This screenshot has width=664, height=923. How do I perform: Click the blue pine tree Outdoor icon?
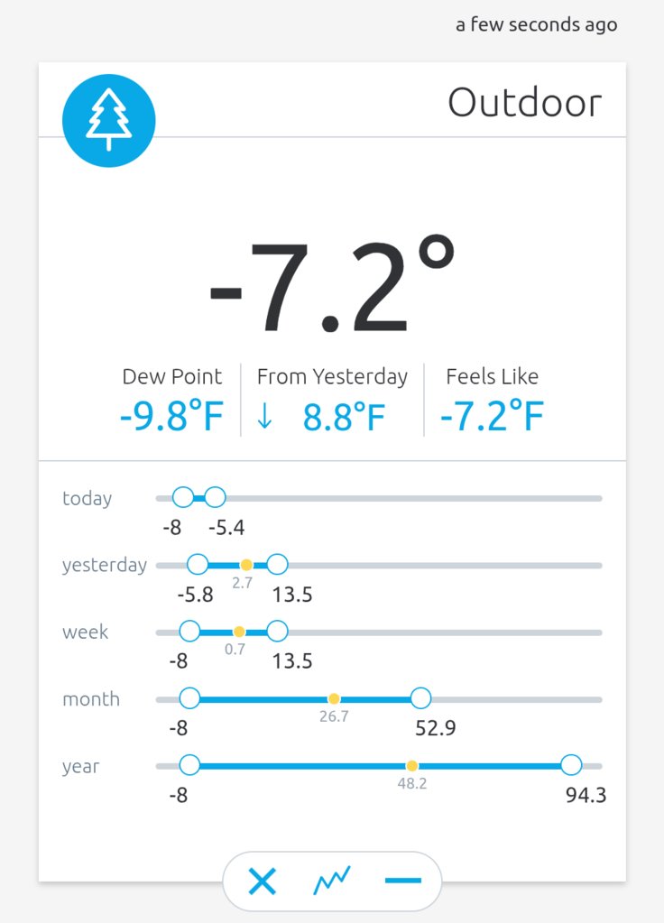(109, 120)
